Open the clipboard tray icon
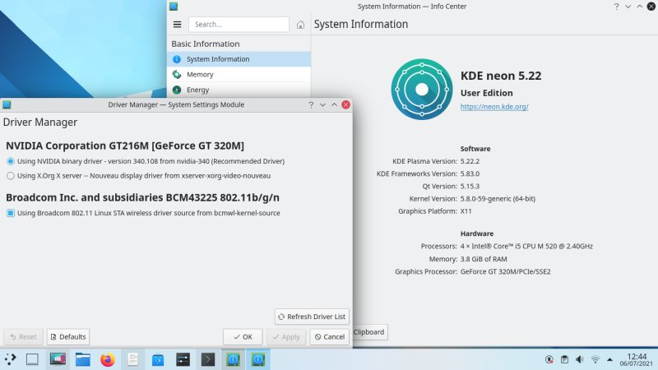Screen dimensions: 658x370 click(x=564, y=359)
